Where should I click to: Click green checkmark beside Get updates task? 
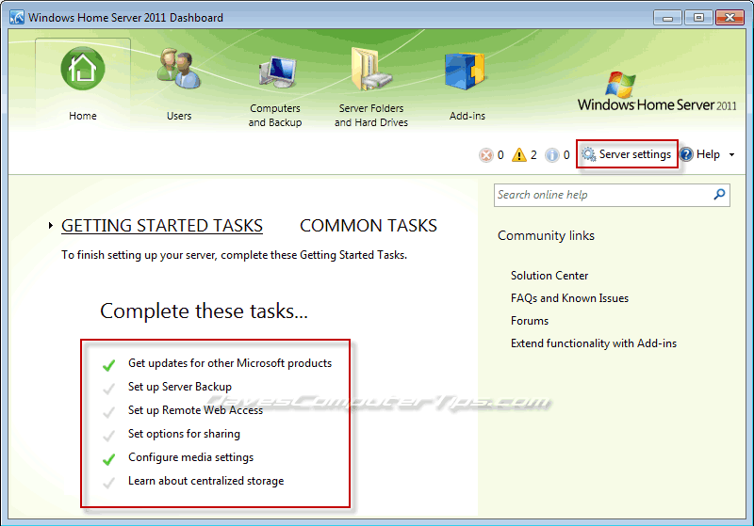tap(108, 365)
